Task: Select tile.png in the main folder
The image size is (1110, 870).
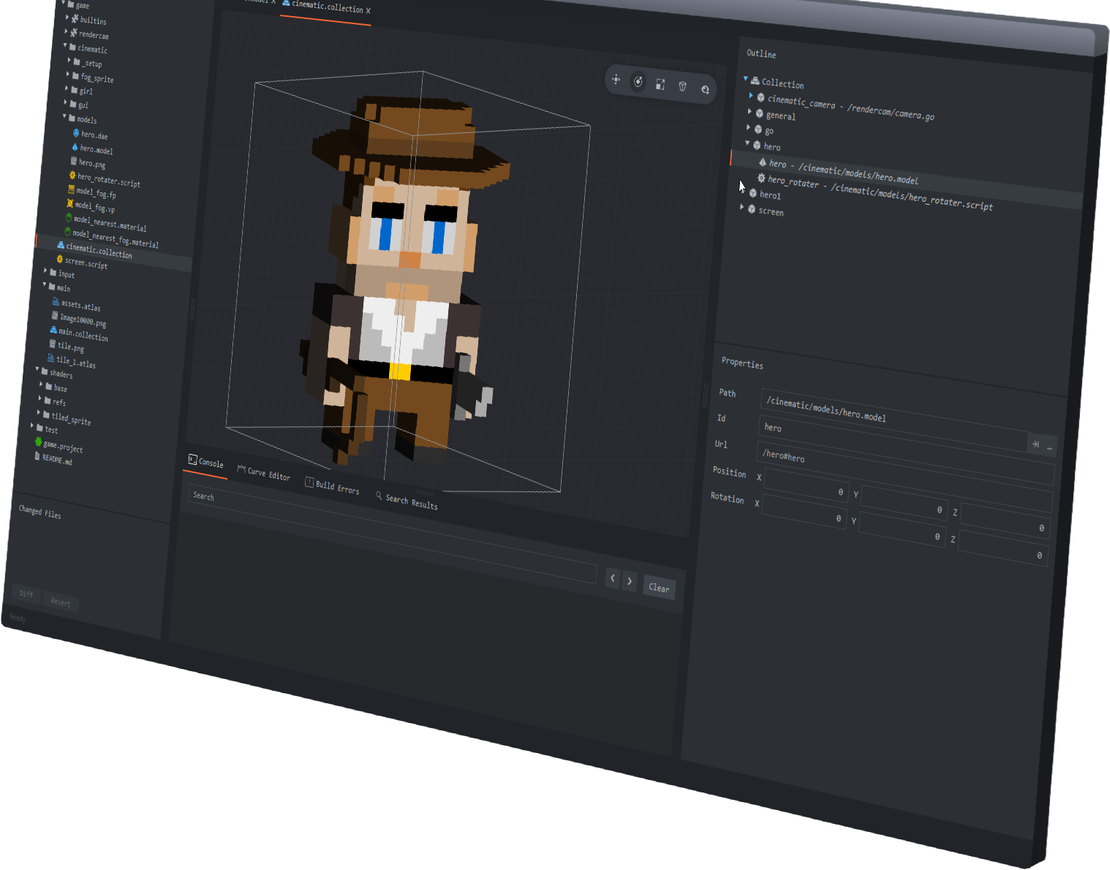Action: tap(70, 347)
